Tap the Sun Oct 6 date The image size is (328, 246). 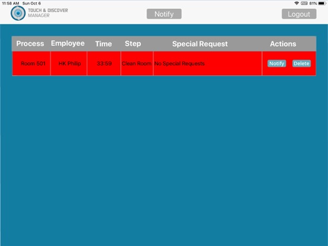31,4
